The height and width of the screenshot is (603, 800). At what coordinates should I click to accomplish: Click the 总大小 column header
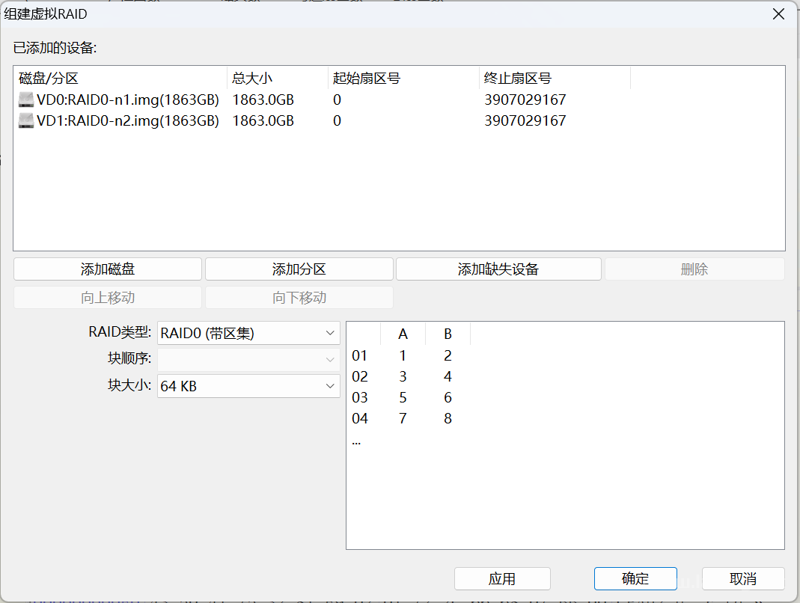point(277,79)
